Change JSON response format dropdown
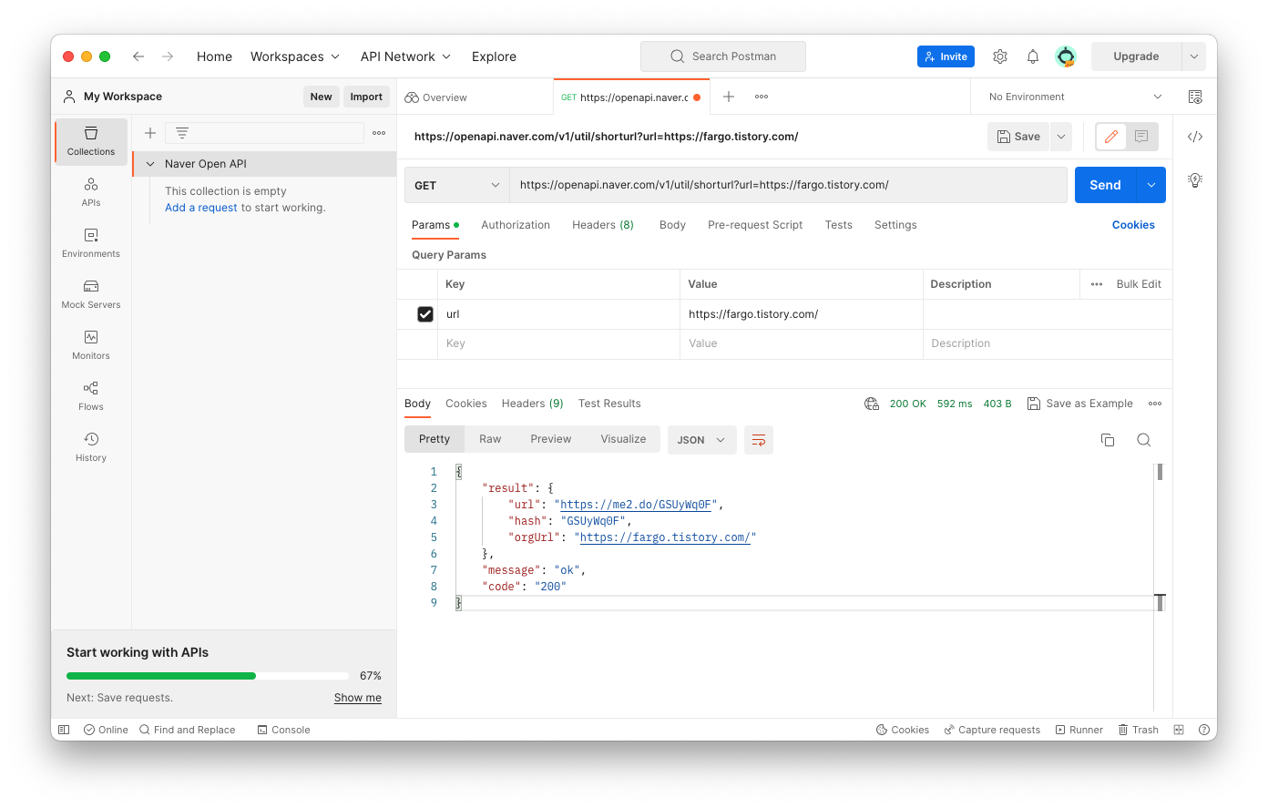 point(701,440)
